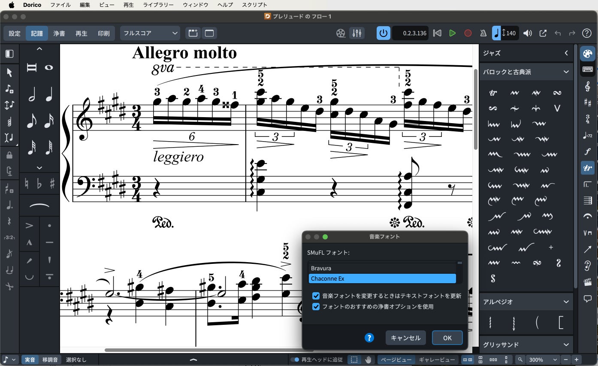
Task: Uncheck update text fonts when changing music font
Action: tap(316, 296)
